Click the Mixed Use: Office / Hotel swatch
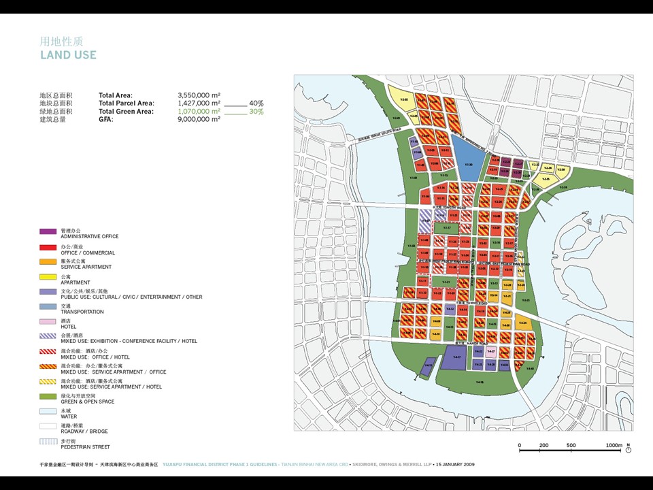The height and width of the screenshot is (490, 653). click(48, 350)
